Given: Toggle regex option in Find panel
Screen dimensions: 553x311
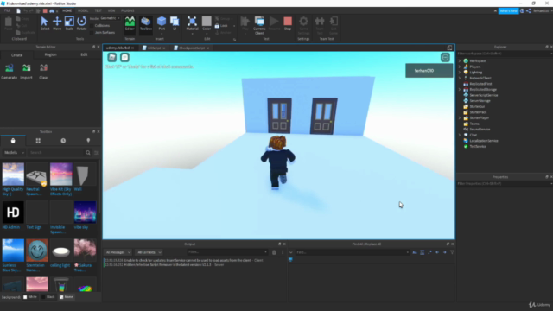Looking at the screenshot, I should [x=429, y=252].
